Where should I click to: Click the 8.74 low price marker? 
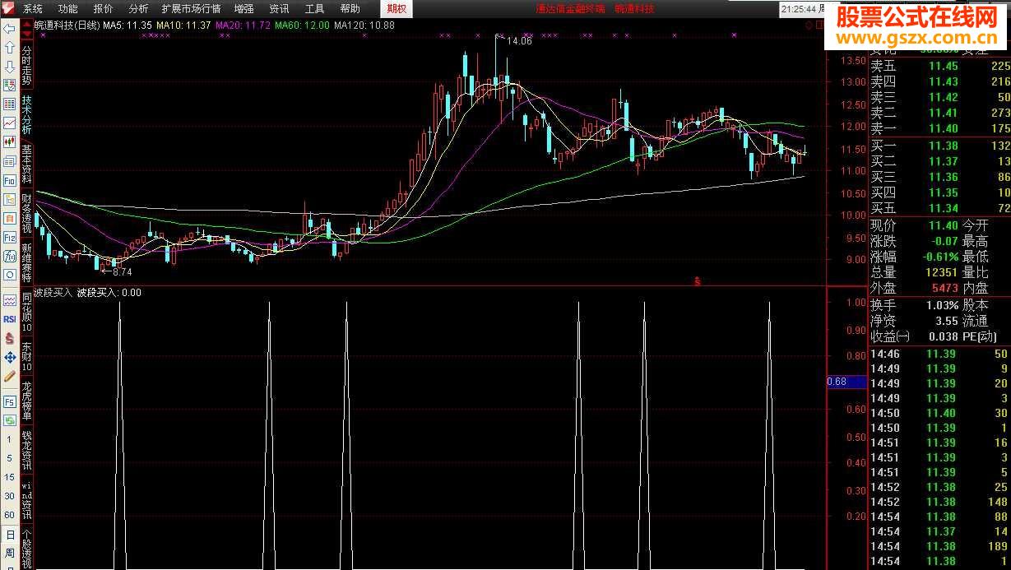pyautogui.click(x=122, y=271)
